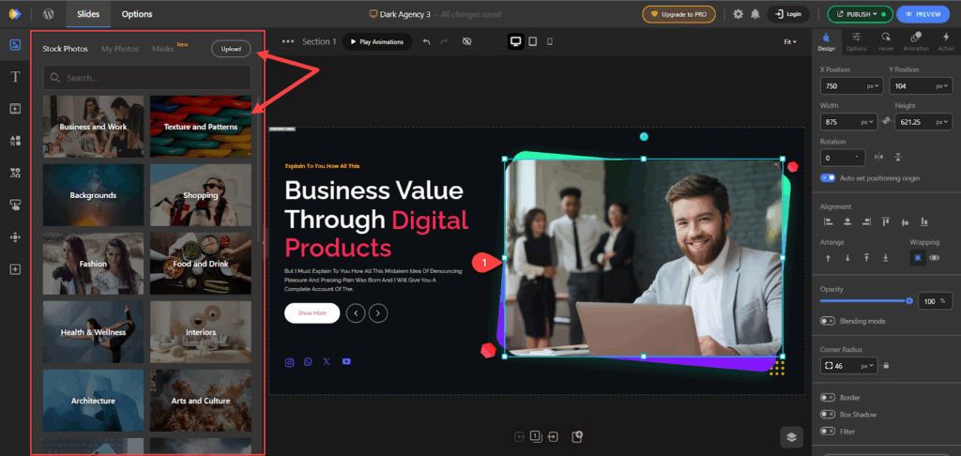The image size is (961, 456).
Task: Flip the image horizontally
Action: tap(878, 157)
